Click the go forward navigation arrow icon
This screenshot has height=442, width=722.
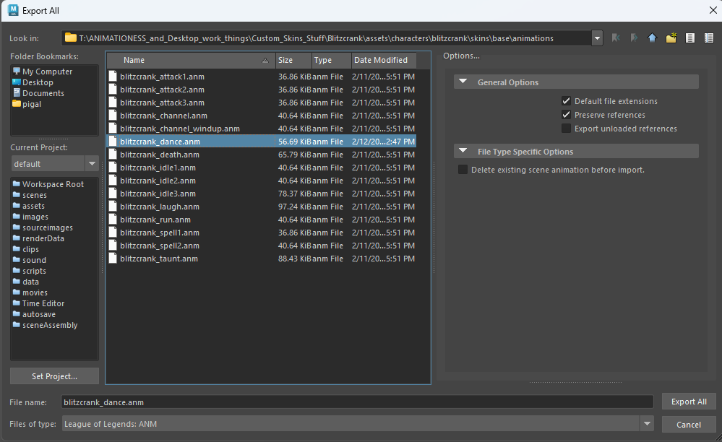[634, 38]
